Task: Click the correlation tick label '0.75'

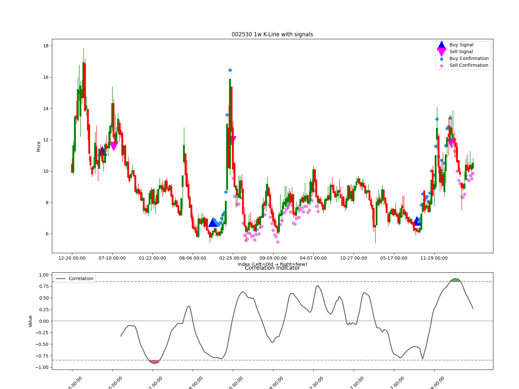Action: click(43, 286)
